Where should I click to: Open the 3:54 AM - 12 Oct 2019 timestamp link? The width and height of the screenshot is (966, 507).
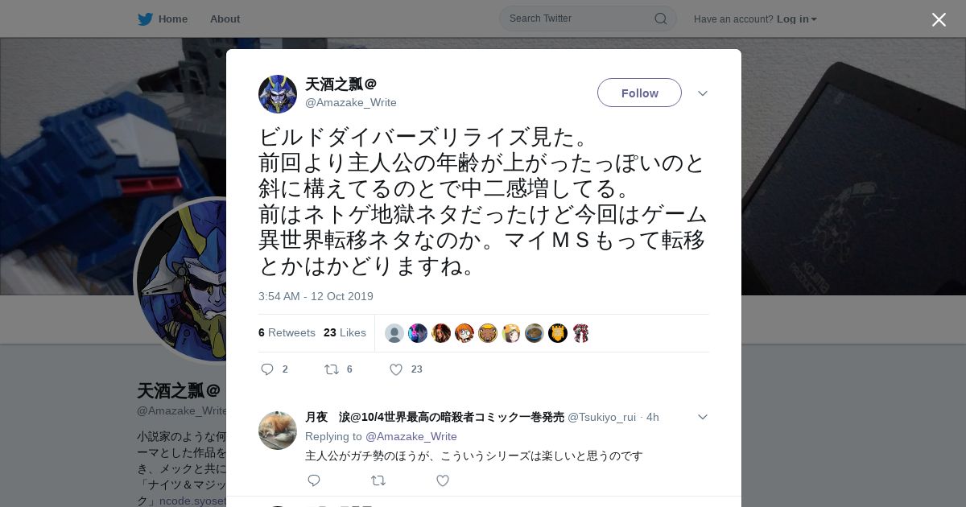316,296
